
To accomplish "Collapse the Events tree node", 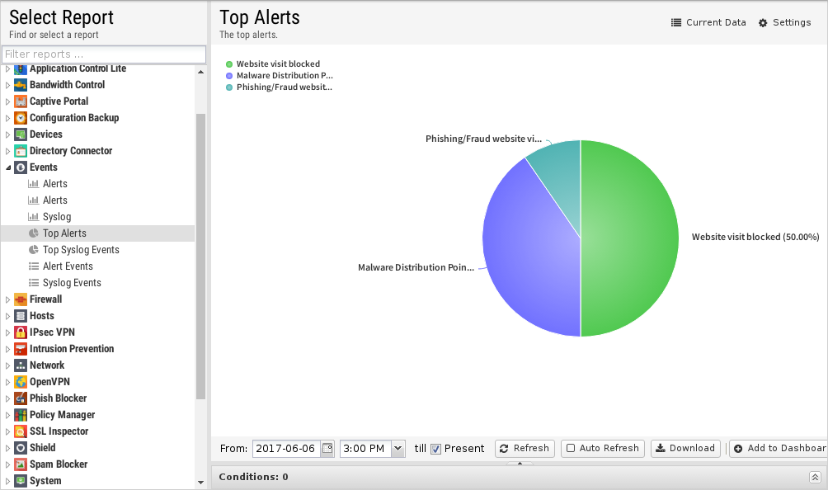I will coord(8,167).
